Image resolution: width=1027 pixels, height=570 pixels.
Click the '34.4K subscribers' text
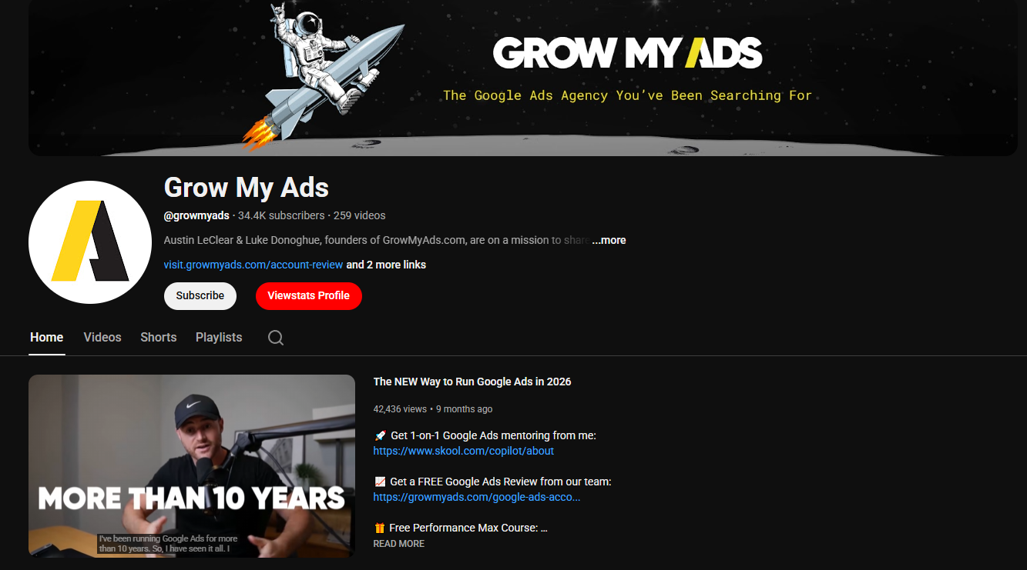pos(281,215)
